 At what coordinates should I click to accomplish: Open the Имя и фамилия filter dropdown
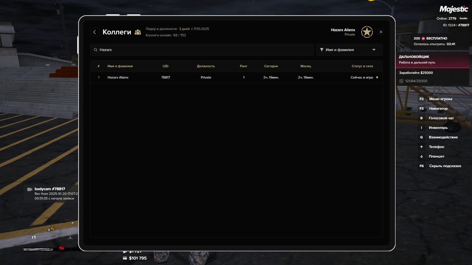coord(350,50)
